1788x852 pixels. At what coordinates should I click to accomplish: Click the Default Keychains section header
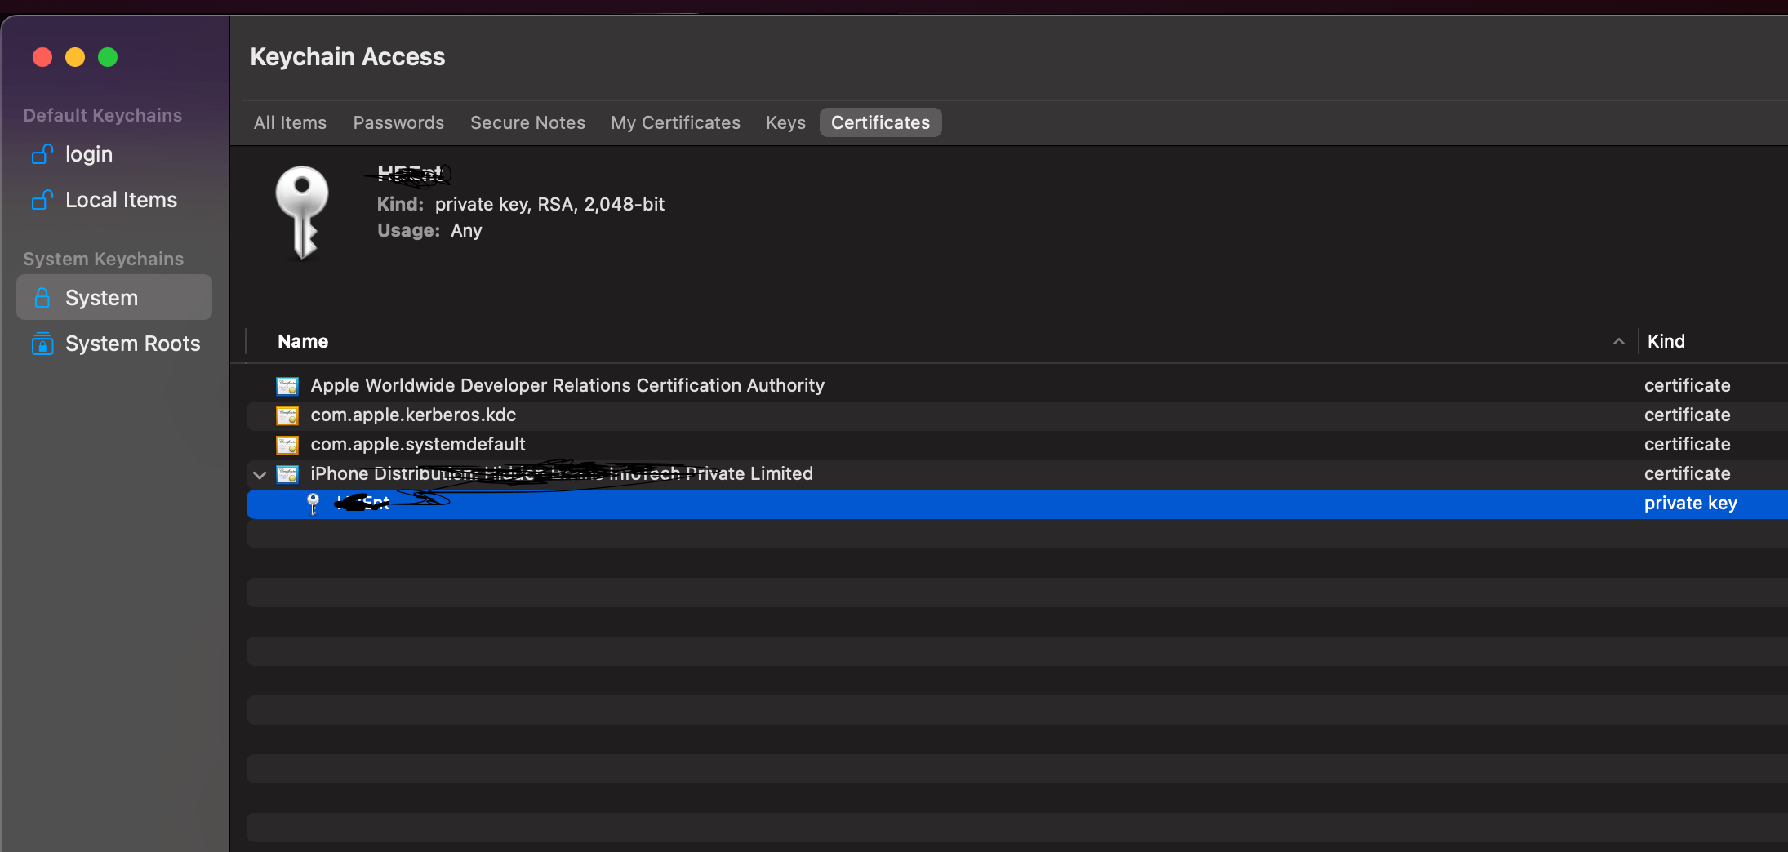pos(103,115)
